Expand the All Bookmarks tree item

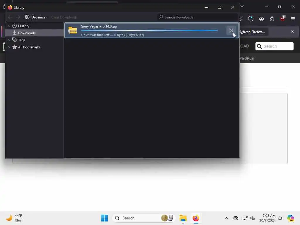[9, 47]
